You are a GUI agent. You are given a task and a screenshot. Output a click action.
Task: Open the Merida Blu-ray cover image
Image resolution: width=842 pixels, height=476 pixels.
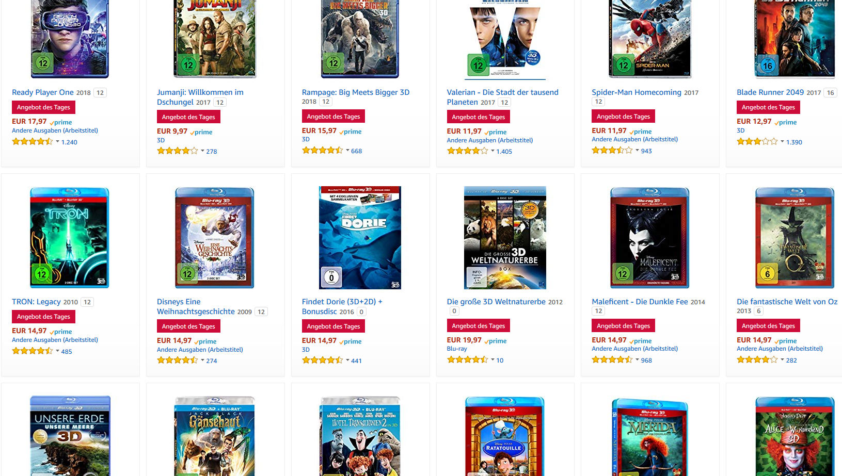649,437
